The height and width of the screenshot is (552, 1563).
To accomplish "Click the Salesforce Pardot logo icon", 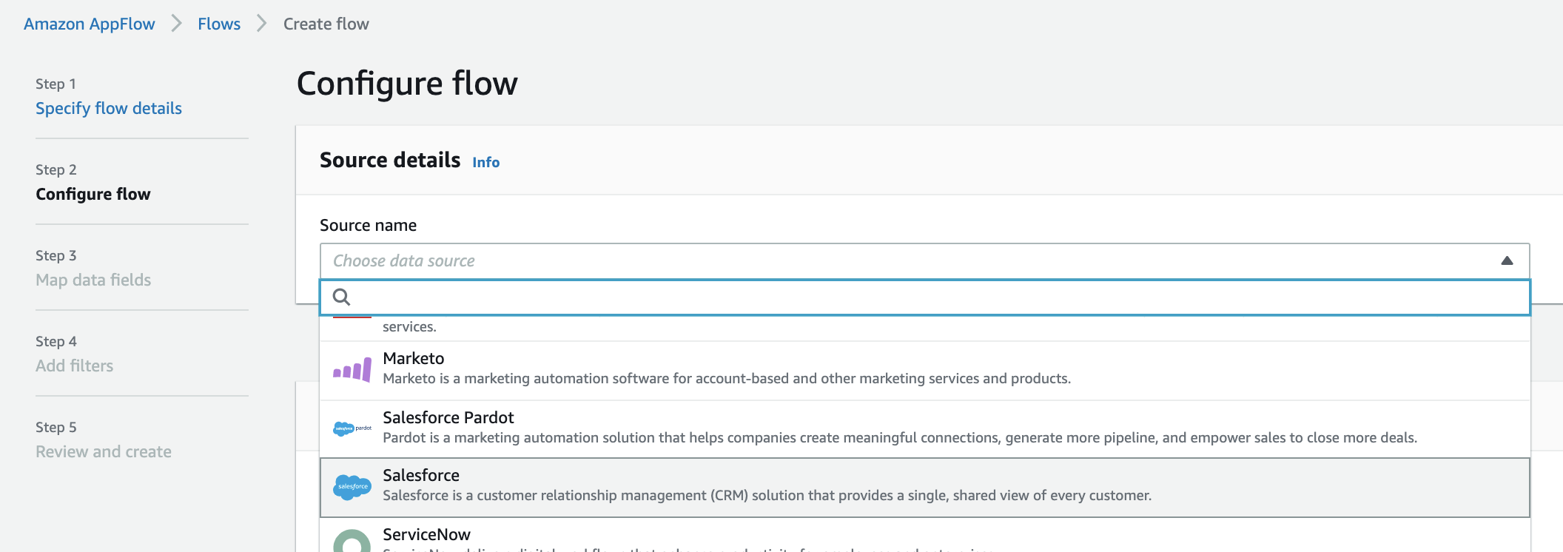I will point(352,428).
